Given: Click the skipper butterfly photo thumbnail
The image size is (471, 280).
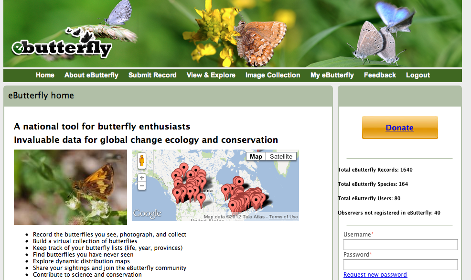Looking at the screenshot, I should (70, 187).
